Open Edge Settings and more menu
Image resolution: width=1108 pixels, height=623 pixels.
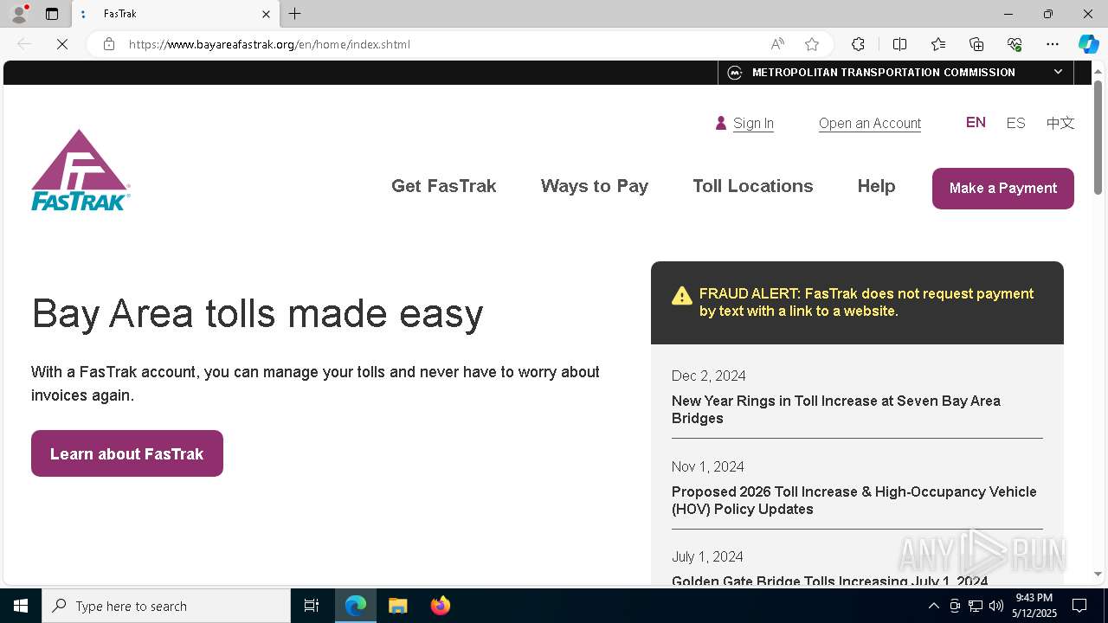point(1053,44)
